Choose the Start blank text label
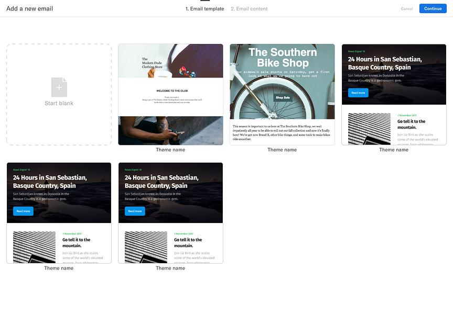The width and height of the screenshot is (453, 314). coord(59,103)
